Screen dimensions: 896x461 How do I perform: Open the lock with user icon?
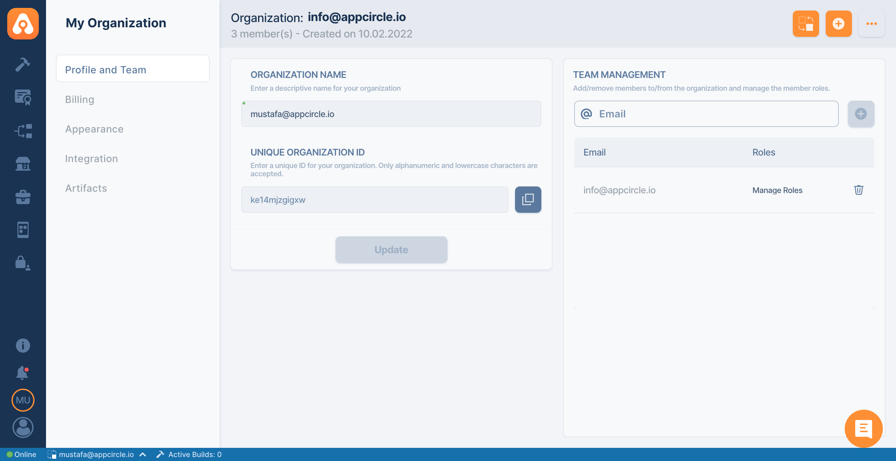point(23,263)
